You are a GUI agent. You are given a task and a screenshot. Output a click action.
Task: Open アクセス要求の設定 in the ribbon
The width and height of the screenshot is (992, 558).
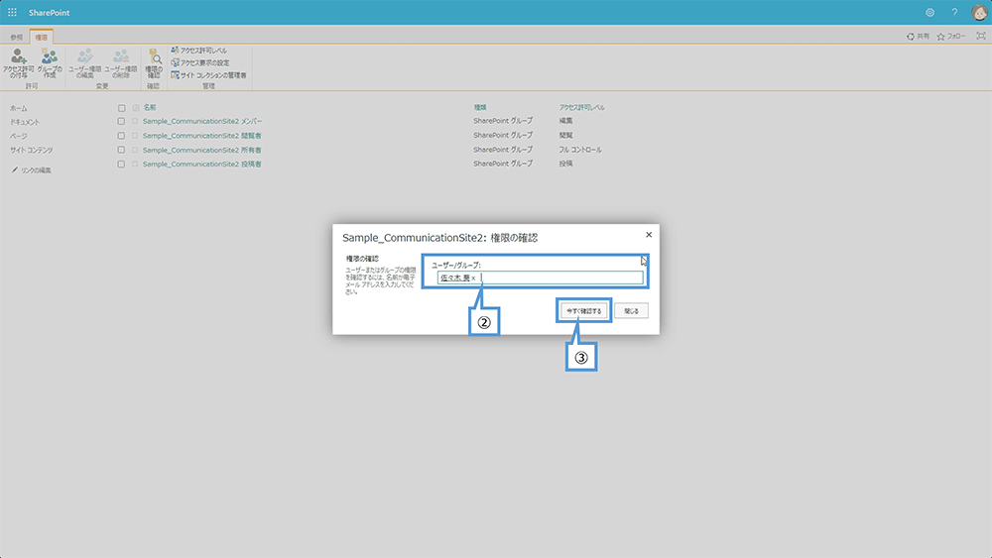click(x=200, y=62)
